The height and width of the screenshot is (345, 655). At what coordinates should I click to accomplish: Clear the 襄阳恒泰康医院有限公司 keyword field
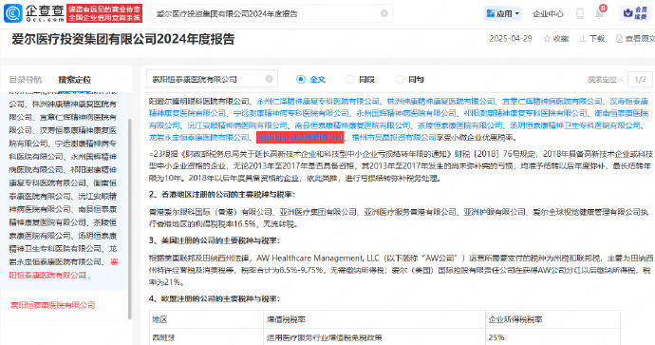[269, 79]
